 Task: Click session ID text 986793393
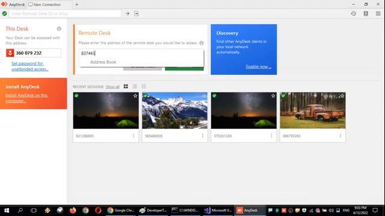click(x=291, y=136)
